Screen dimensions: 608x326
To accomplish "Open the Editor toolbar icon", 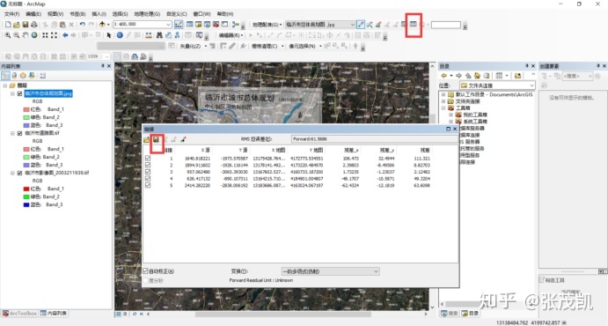I will point(179,25).
